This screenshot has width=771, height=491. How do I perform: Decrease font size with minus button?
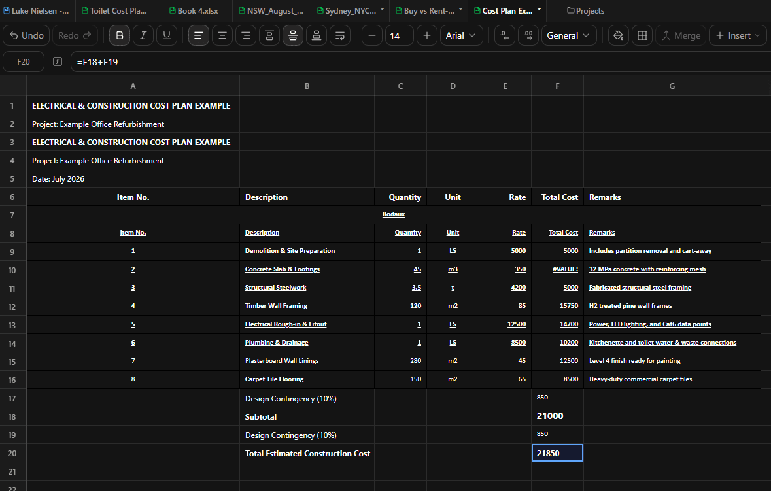click(372, 35)
